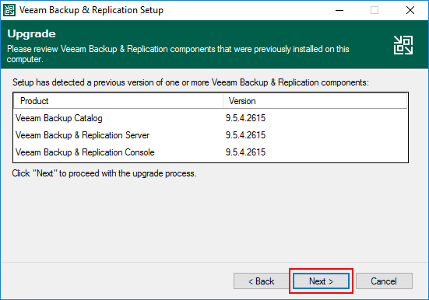Click the Console version 9.5.4.2615 cell
Viewport: 429px width, 300px height.
pyautogui.click(x=245, y=152)
